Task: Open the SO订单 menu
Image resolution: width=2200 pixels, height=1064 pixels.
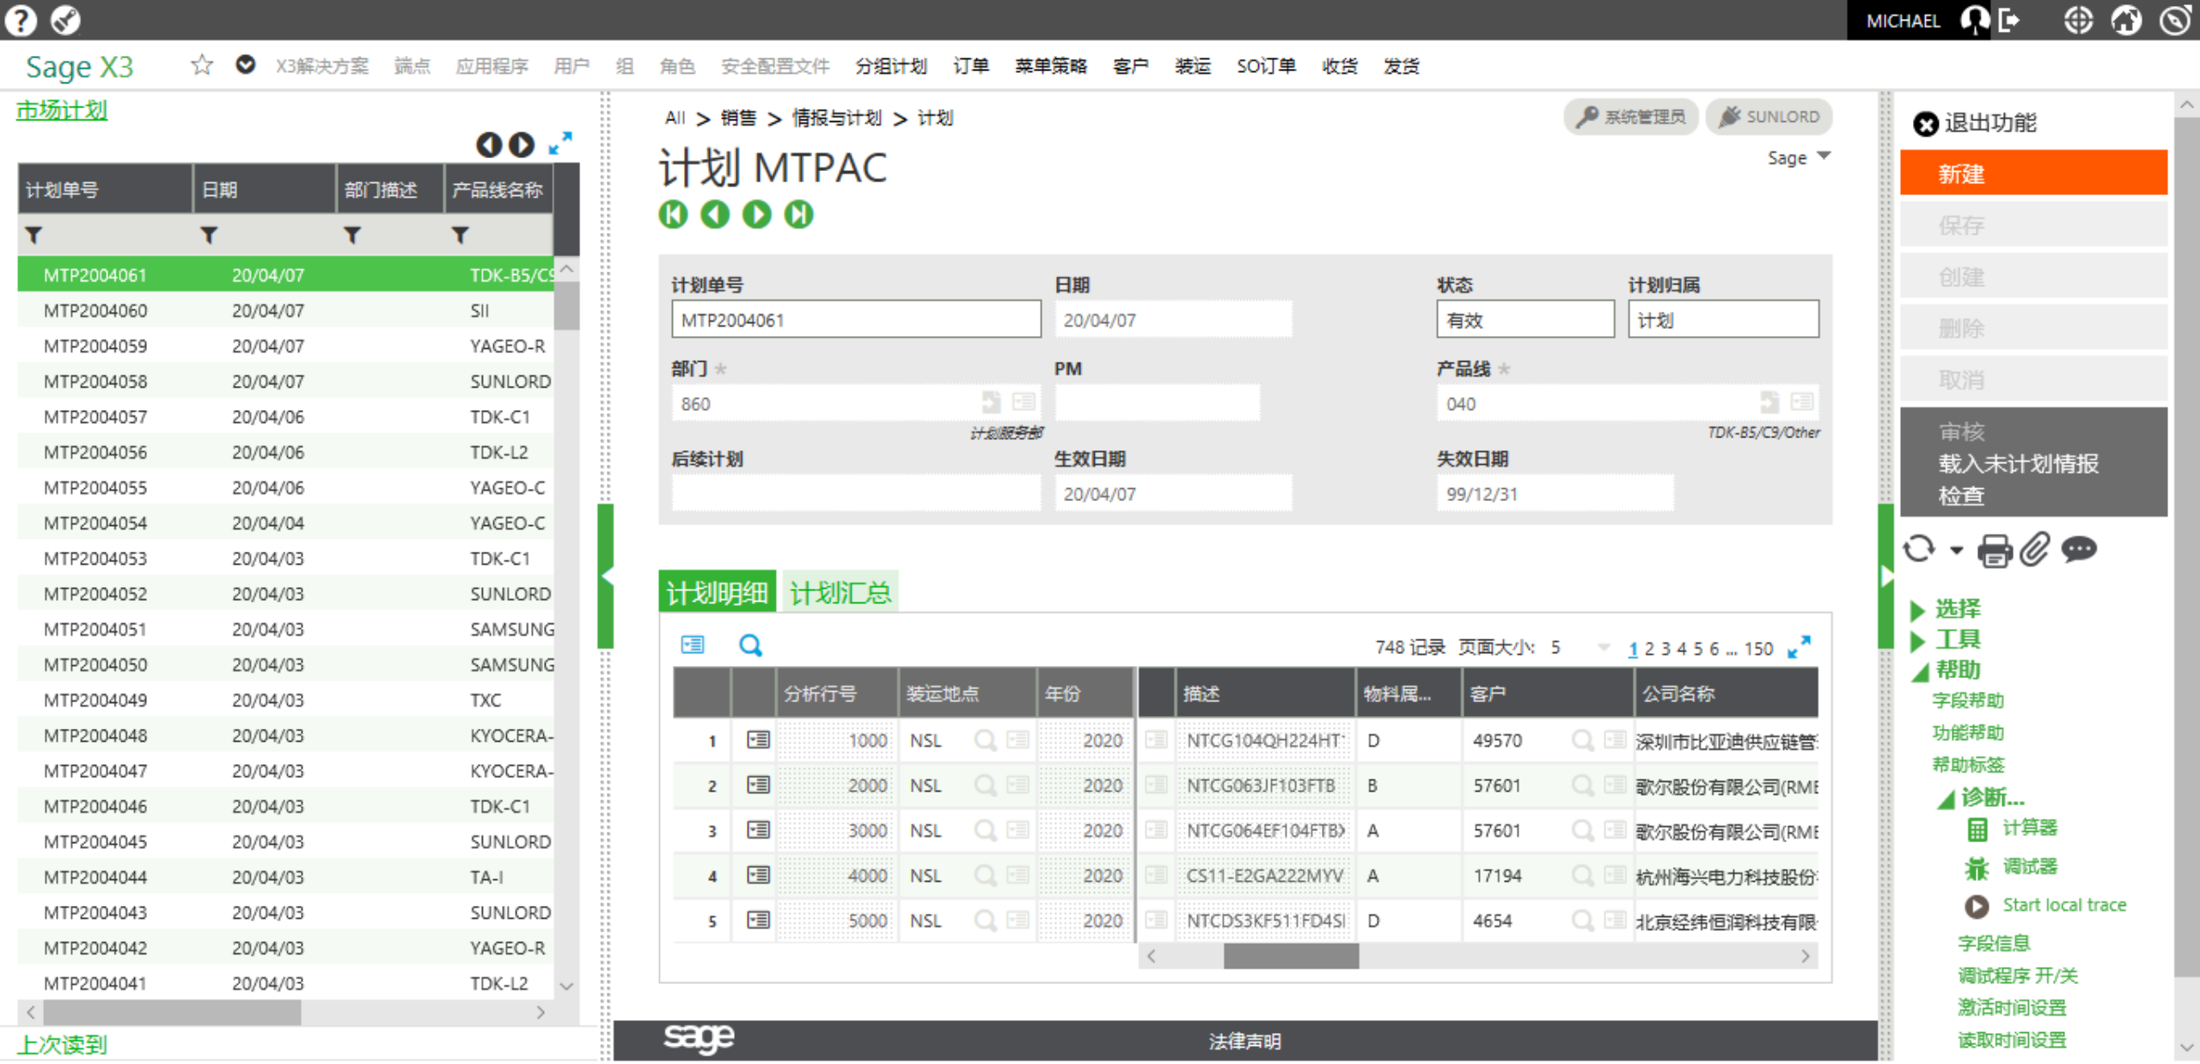Action: pos(1266,65)
